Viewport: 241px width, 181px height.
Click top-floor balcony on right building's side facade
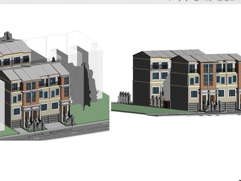(159, 67)
